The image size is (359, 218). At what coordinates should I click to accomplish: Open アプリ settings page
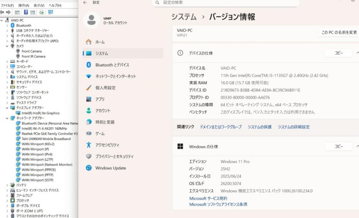(123, 99)
